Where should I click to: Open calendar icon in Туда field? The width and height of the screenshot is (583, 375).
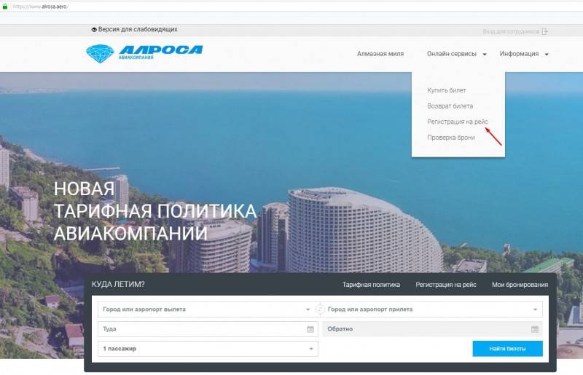pos(310,329)
